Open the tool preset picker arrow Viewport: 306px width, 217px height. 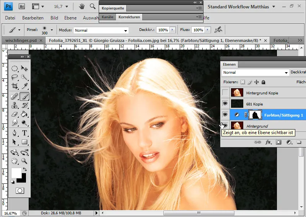point(20,30)
